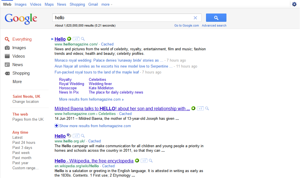
Task: Open the Horoscope sitelink
Action: tap(68, 88)
